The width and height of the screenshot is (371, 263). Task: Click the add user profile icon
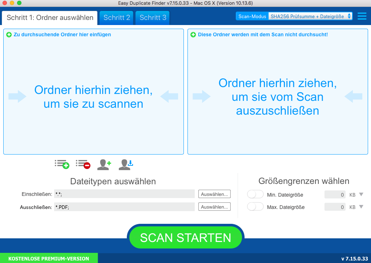tap(104, 164)
